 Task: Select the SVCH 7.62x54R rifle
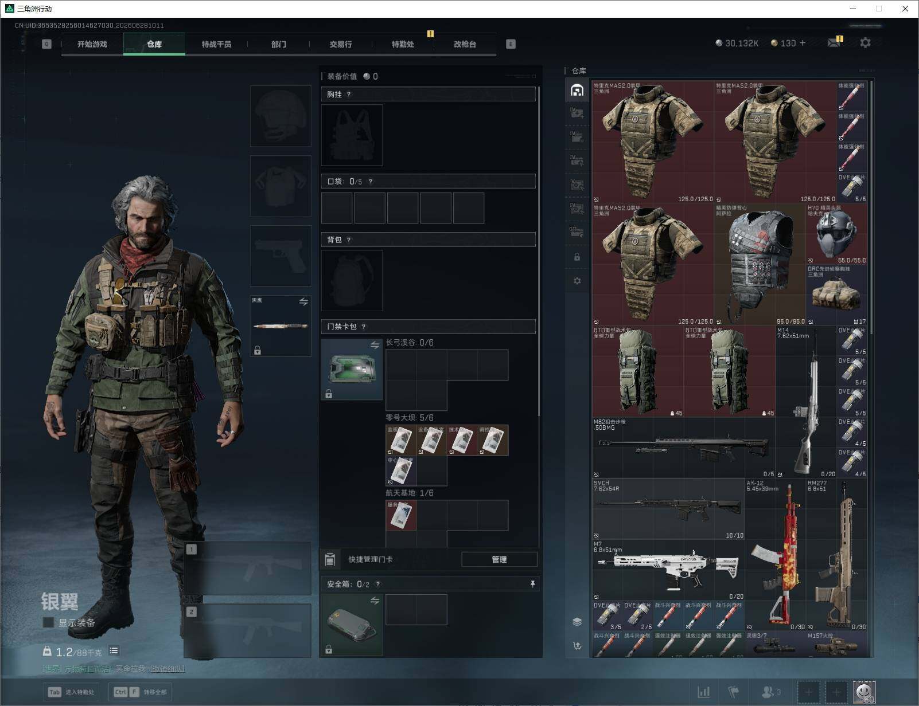(x=668, y=509)
